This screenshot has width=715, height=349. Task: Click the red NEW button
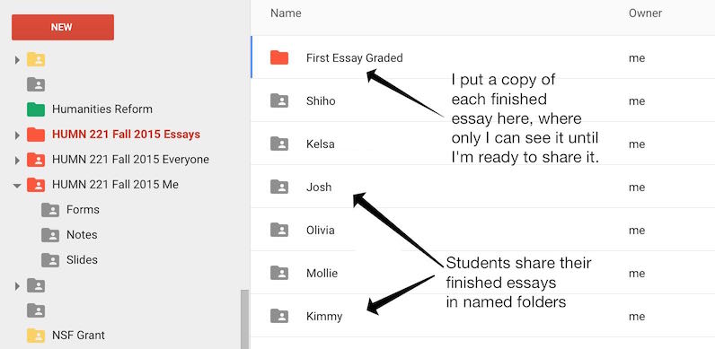[x=63, y=27]
